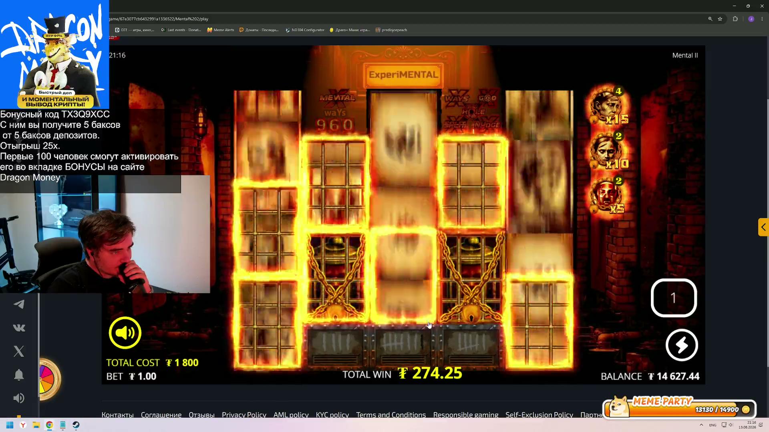Open the Responsible gaming link
Viewport: 769px width, 432px height.
pos(465,415)
